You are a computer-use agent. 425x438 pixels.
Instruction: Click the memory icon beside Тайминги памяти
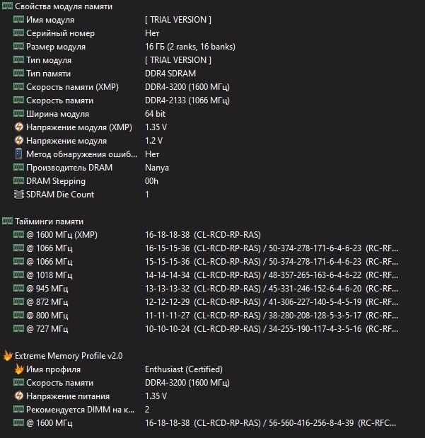[7, 221]
